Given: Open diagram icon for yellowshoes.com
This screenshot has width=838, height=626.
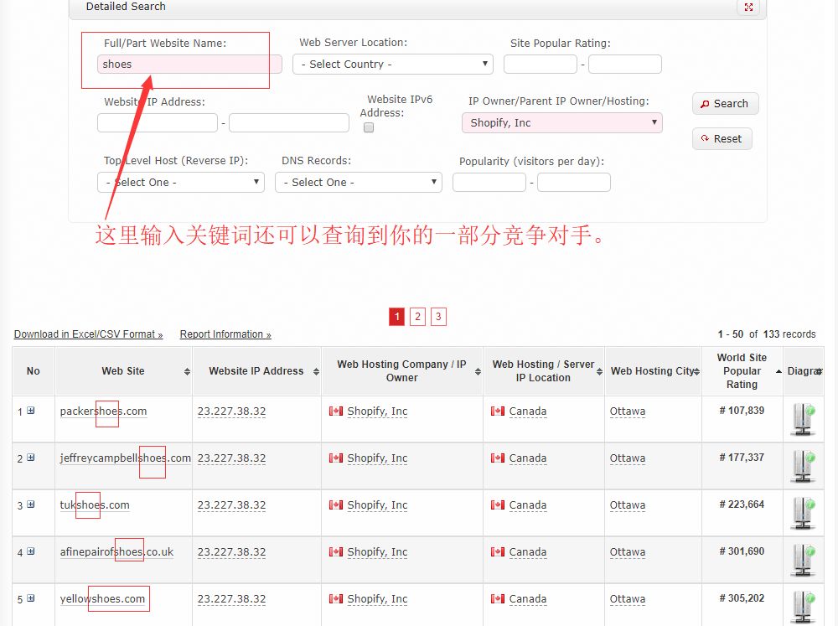Looking at the screenshot, I should coord(803,607).
